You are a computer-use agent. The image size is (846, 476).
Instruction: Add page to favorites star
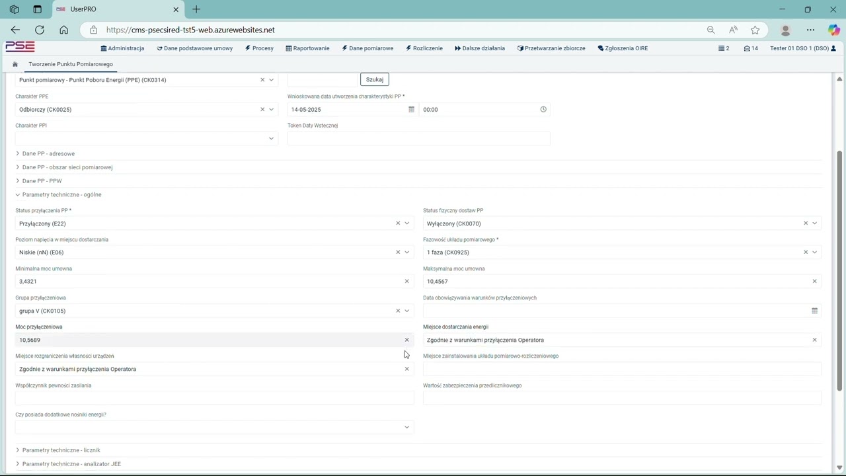[x=755, y=30]
